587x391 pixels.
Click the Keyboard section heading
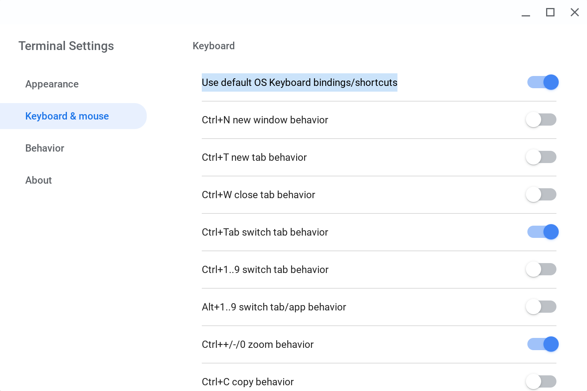(214, 46)
